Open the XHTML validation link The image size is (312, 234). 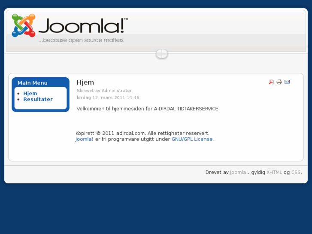(274, 172)
